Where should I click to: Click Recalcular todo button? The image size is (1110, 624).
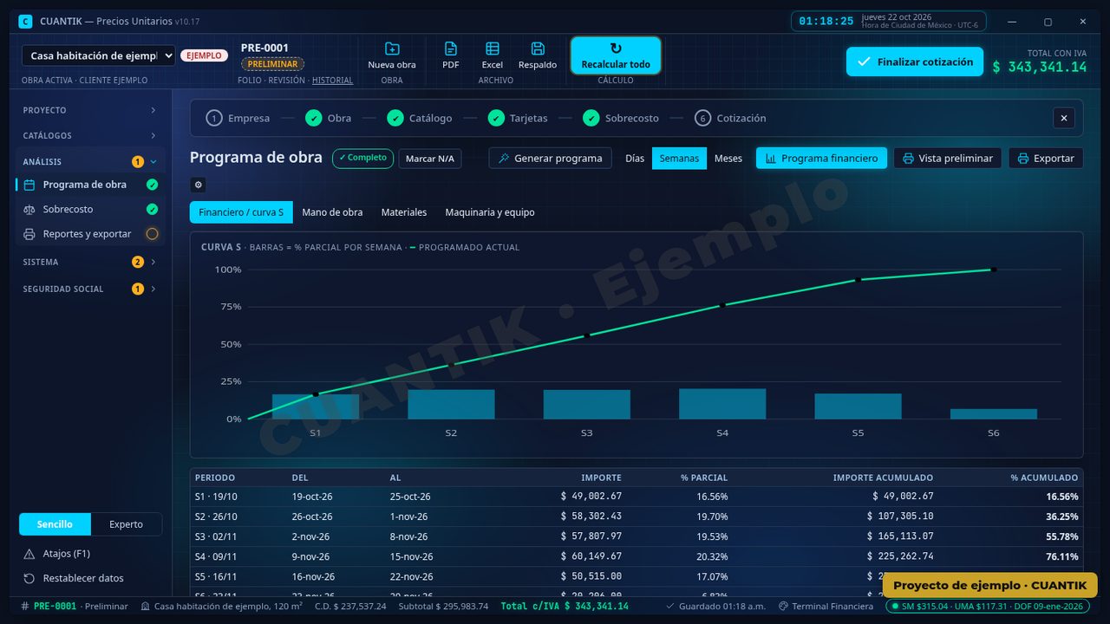[x=616, y=55]
